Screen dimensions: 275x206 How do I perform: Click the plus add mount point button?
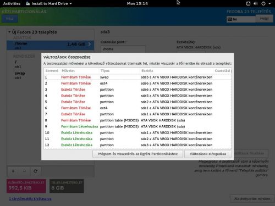(13, 171)
